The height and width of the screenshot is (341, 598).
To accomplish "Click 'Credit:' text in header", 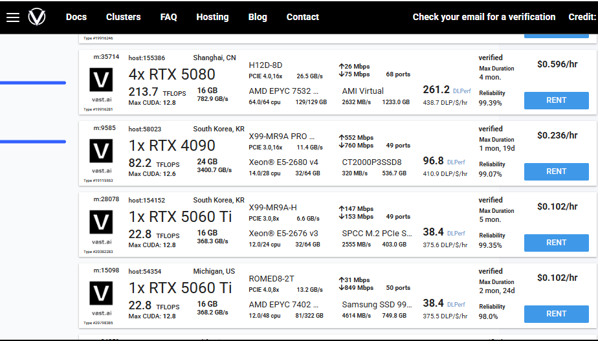I will coord(582,17).
